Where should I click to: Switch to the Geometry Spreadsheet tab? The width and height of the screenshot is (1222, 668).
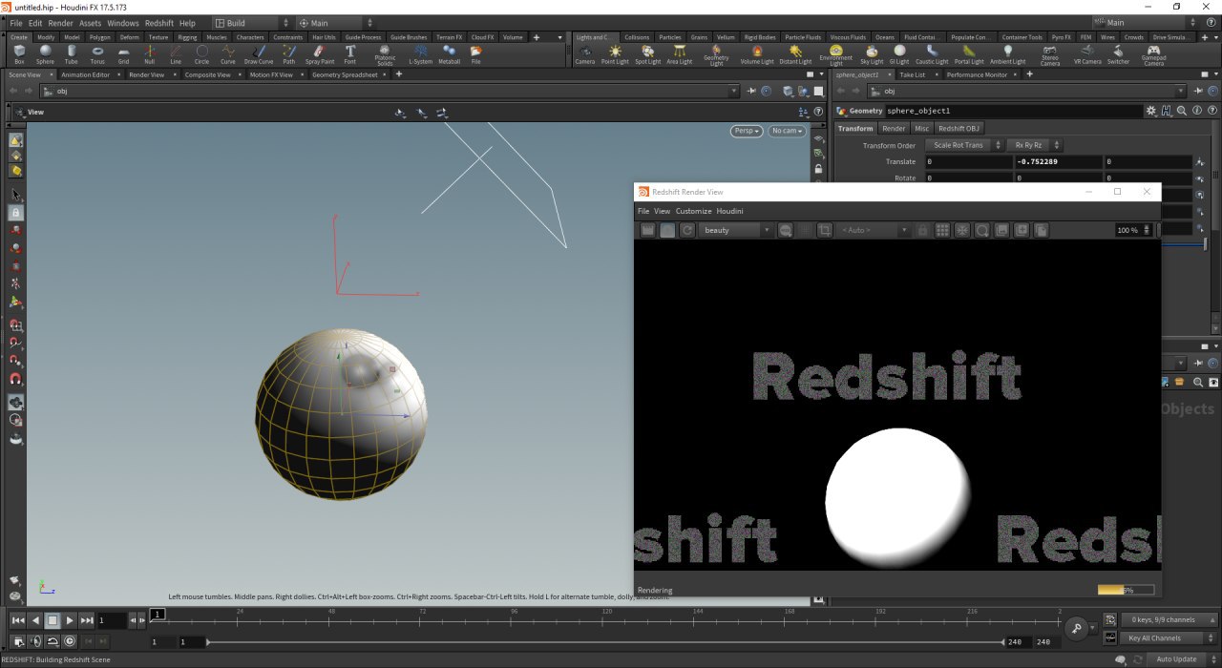343,74
